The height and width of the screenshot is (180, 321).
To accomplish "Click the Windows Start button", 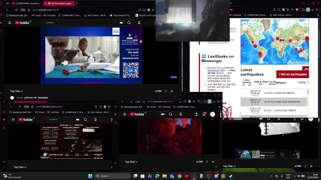I will point(90,176).
